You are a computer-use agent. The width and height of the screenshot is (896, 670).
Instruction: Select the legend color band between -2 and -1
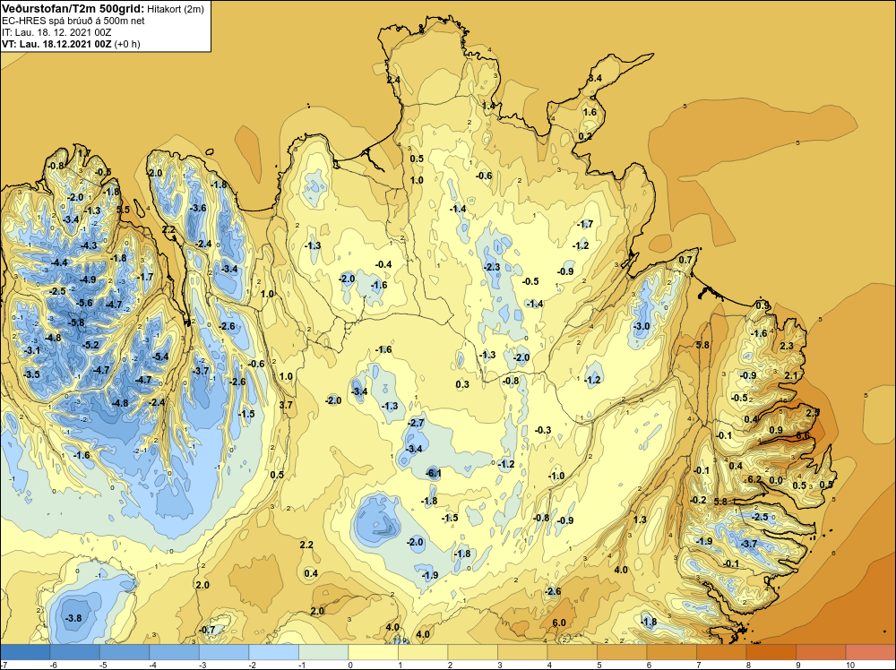point(273,652)
